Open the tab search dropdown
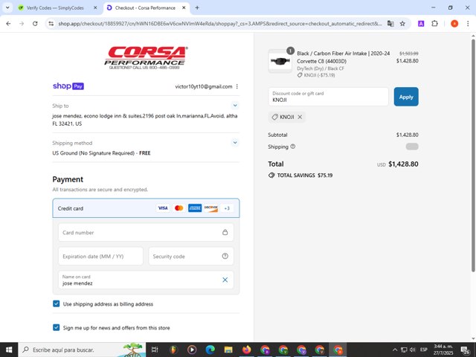 7,8
